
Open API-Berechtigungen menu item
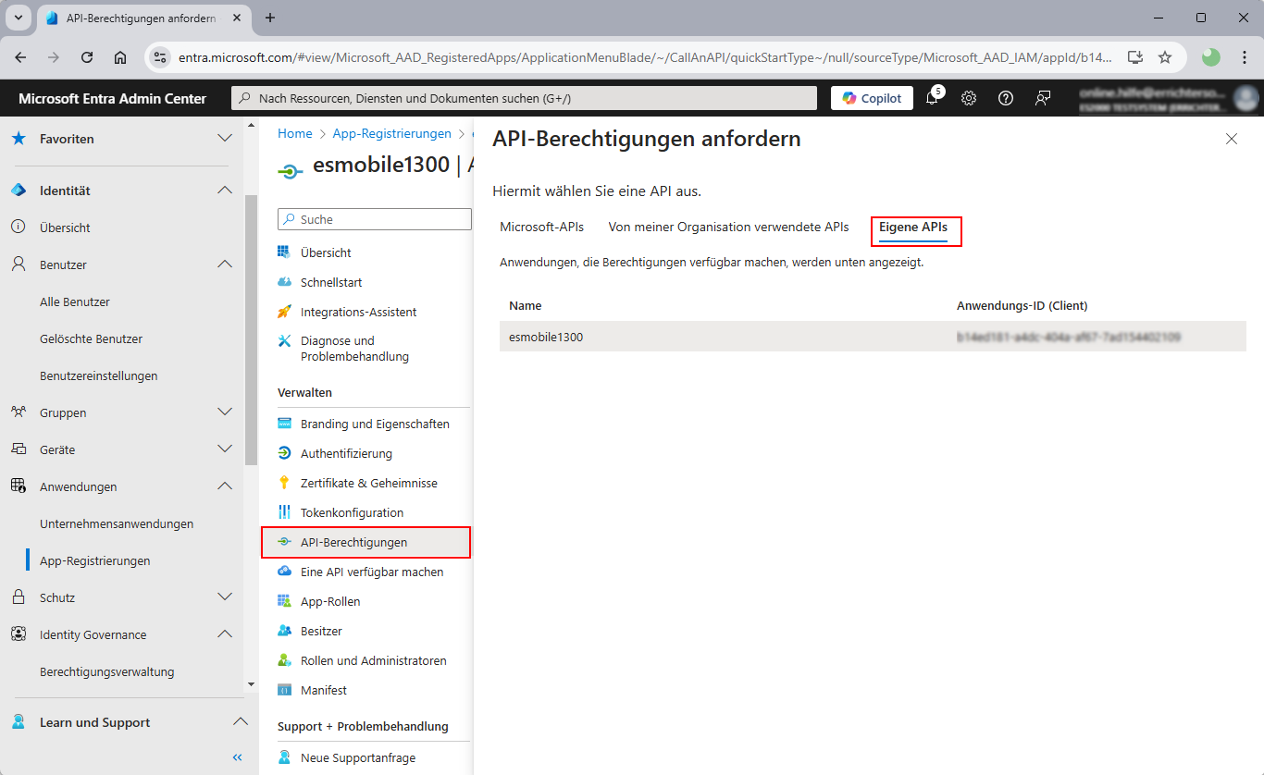(366, 542)
